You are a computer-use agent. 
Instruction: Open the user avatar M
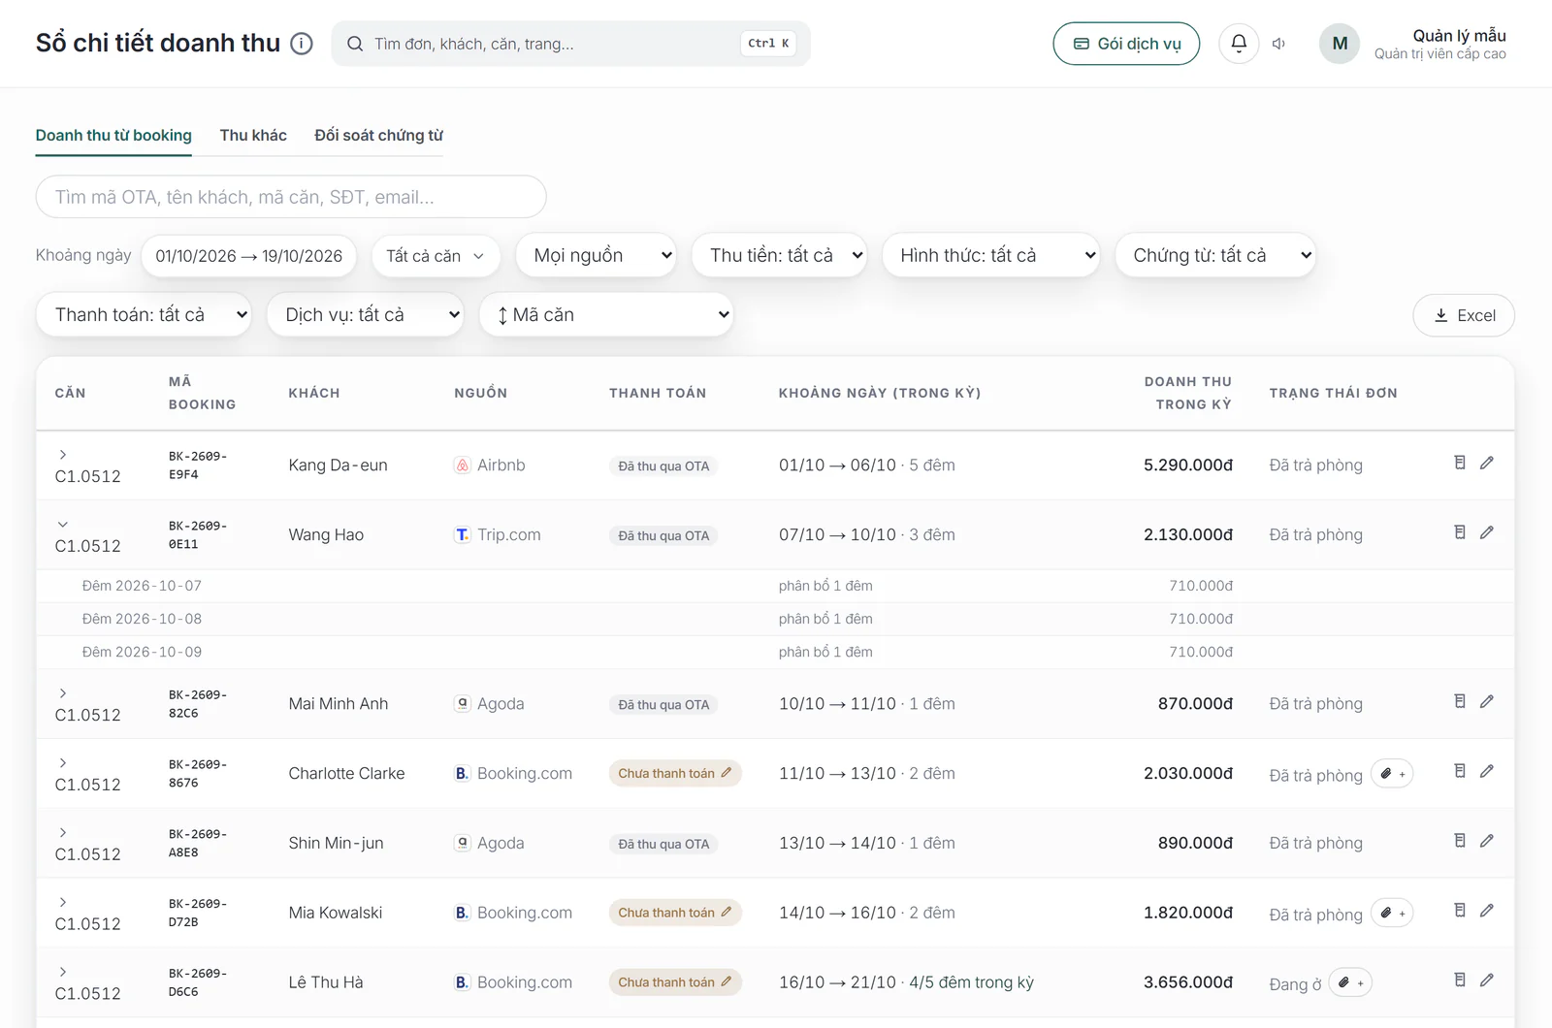pos(1340,44)
